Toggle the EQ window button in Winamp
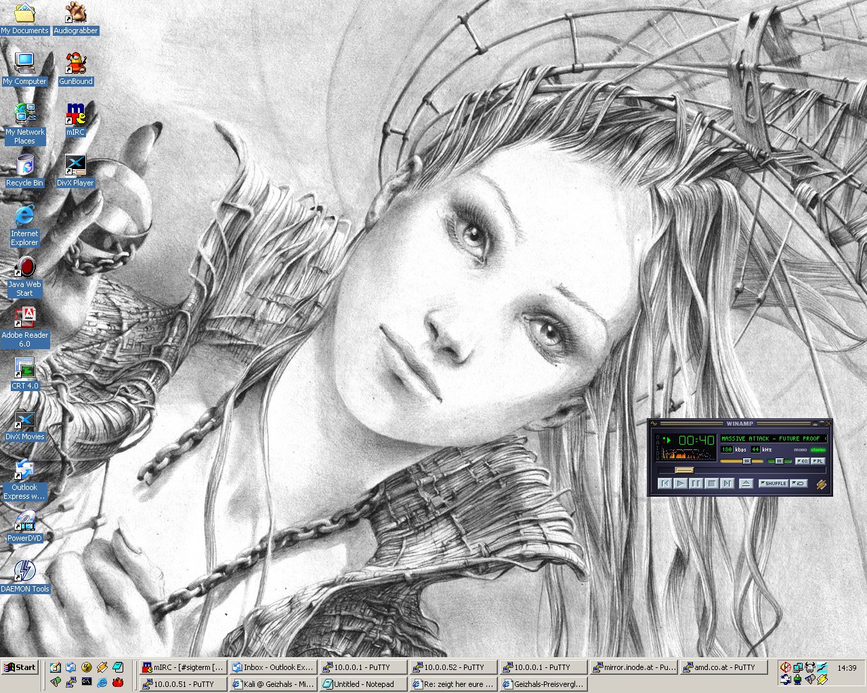Image resolution: width=867 pixels, height=693 pixels. point(803,461)
